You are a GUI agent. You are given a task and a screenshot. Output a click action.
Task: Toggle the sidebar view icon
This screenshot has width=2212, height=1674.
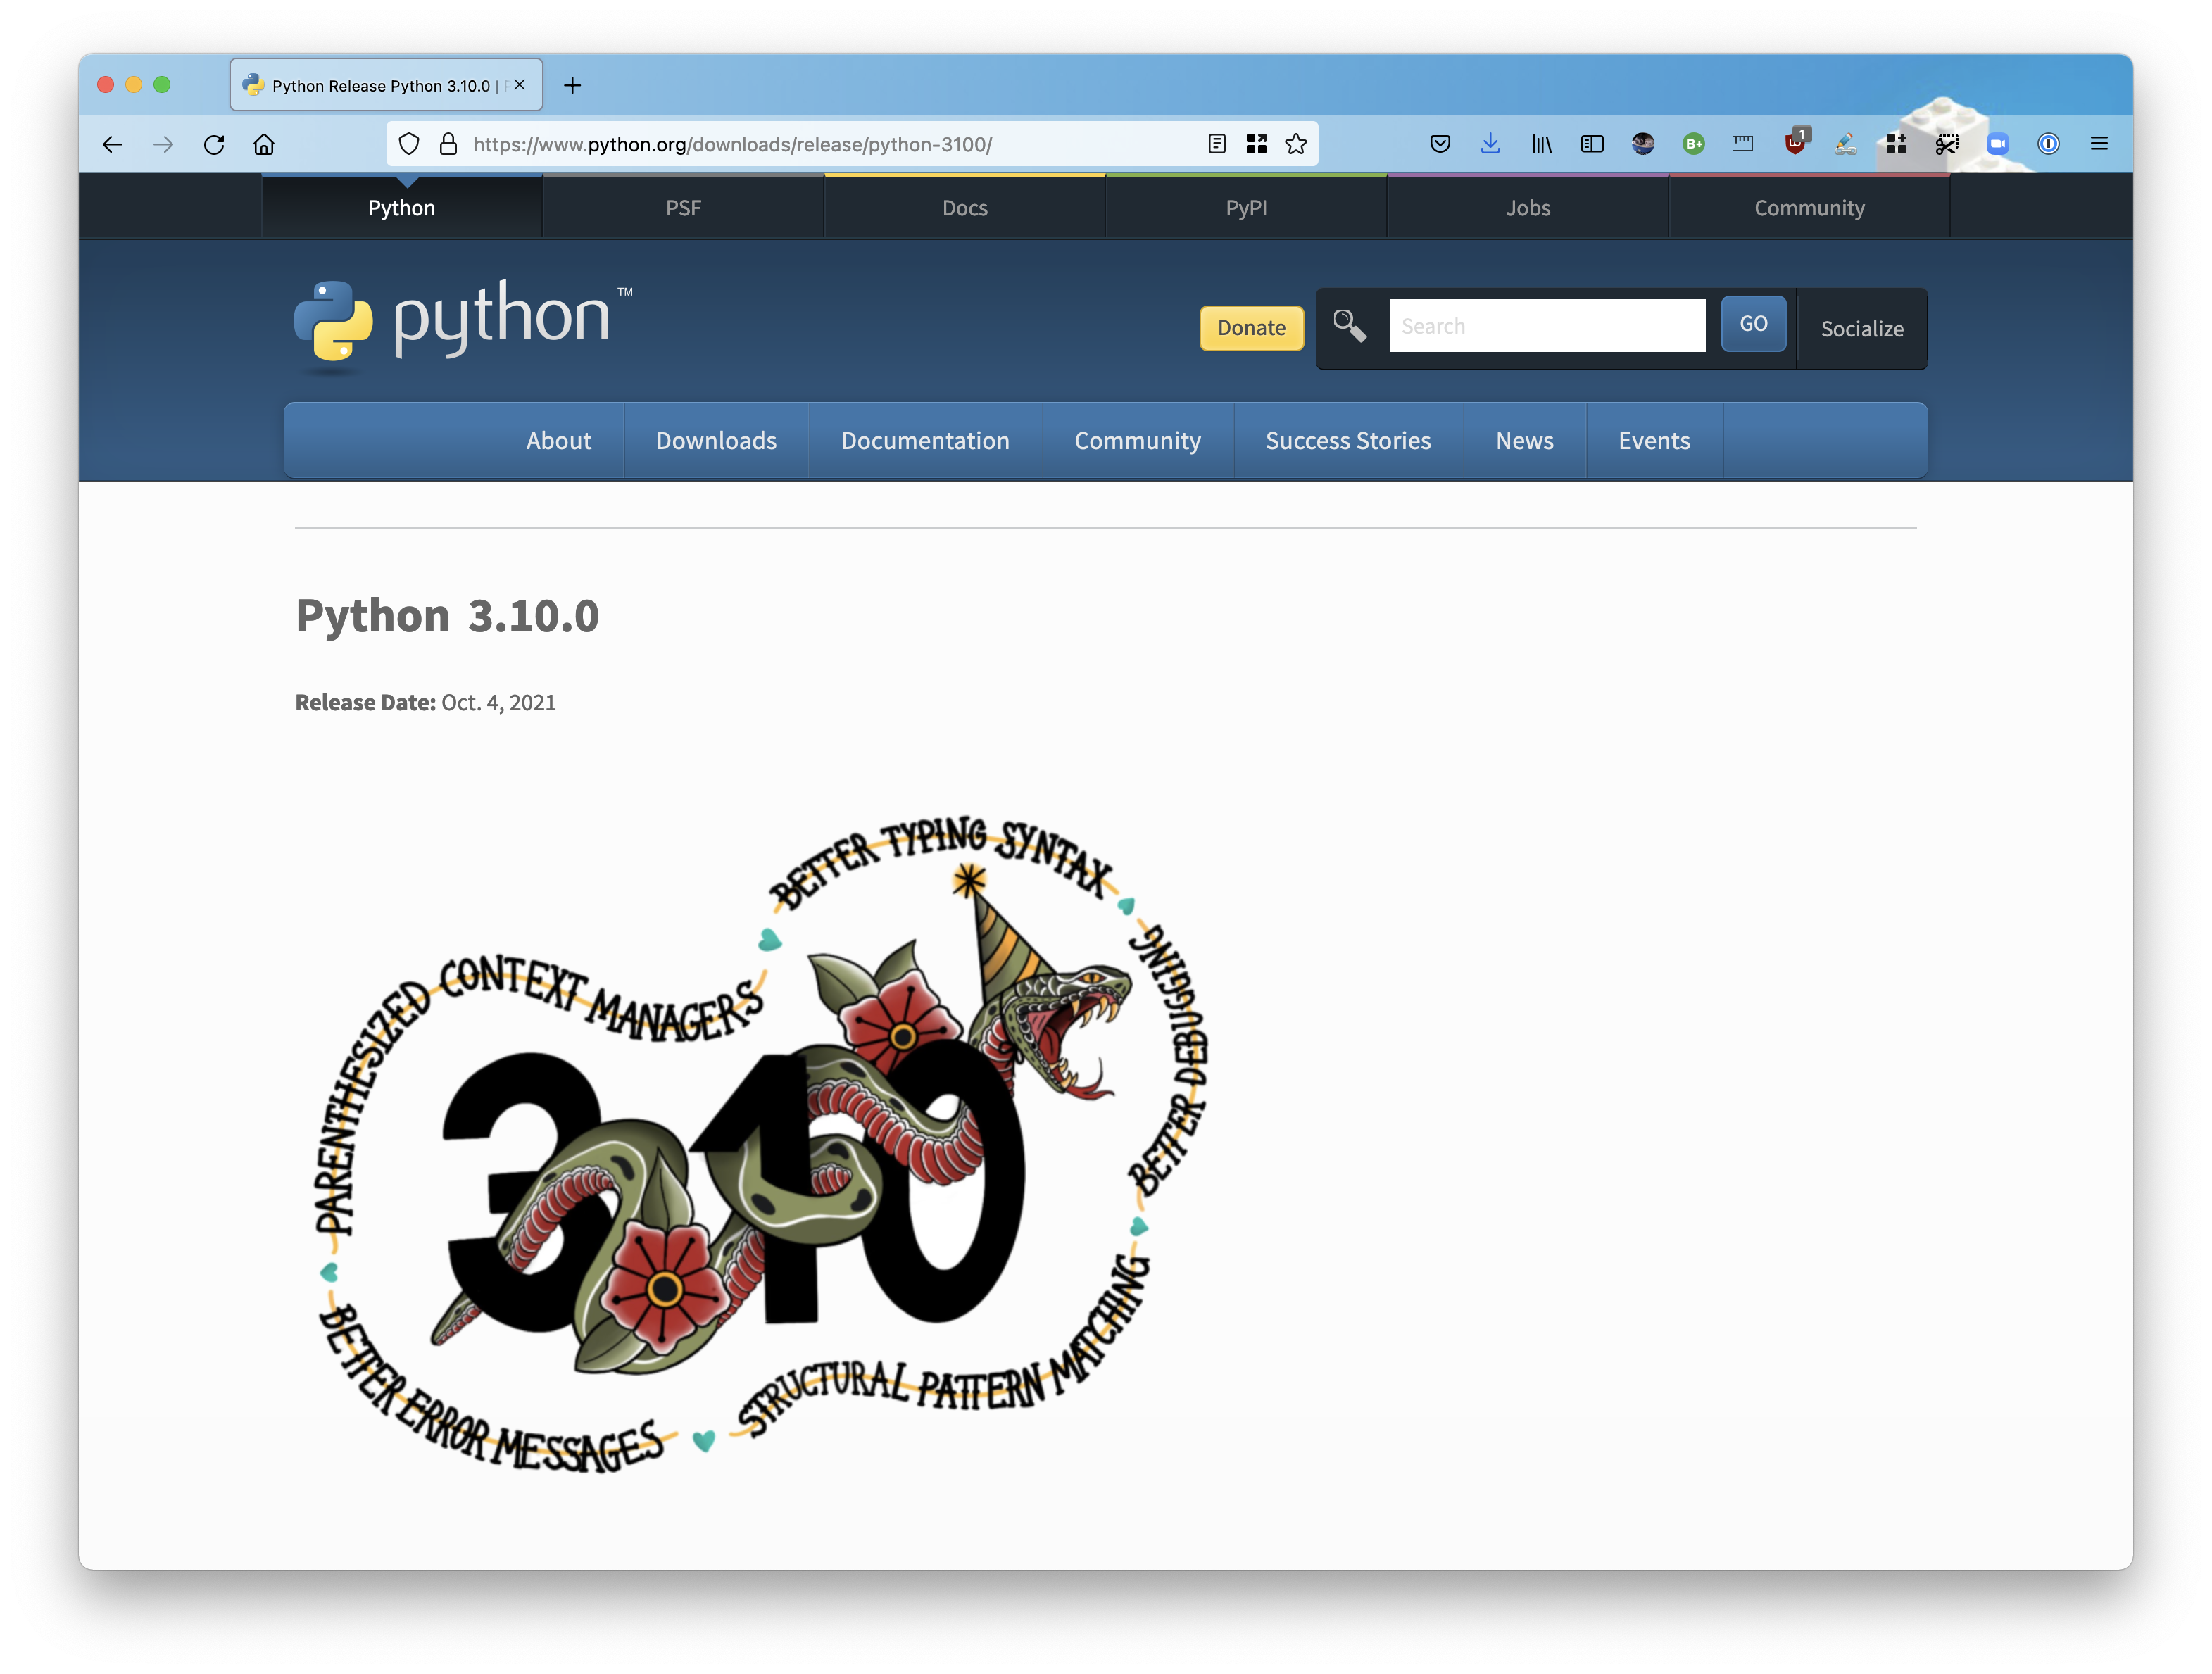click(1592, 144)
